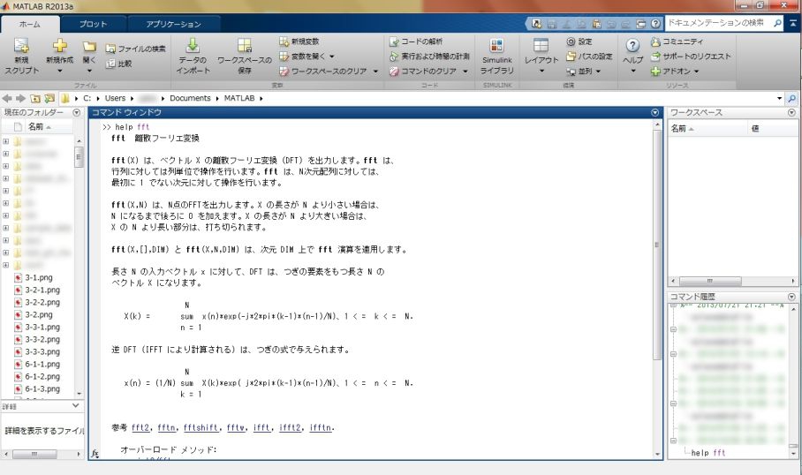Open the fftshift help link

pos(200,427)
